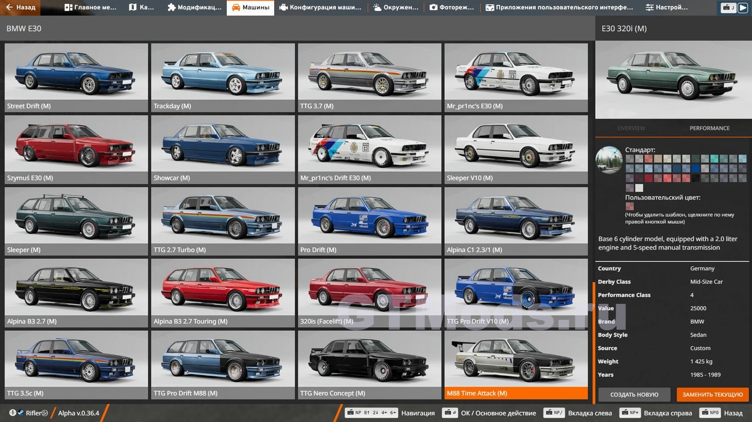
Task: Click the Country value Germany
Action: [x=702, y=269]
